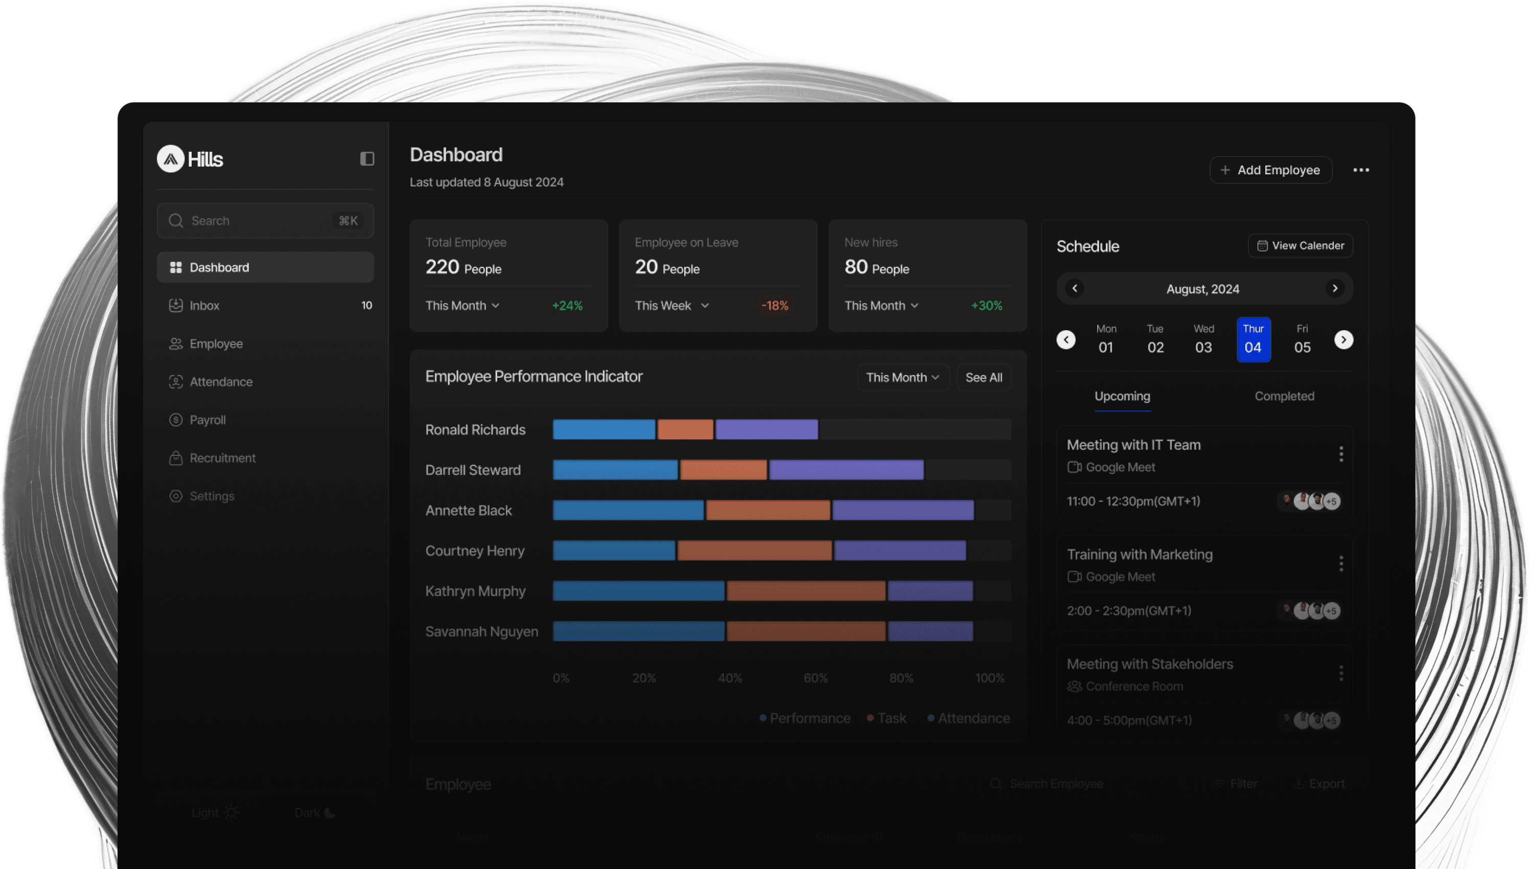Open Training with Marketing options menu

click(1341, 564)
